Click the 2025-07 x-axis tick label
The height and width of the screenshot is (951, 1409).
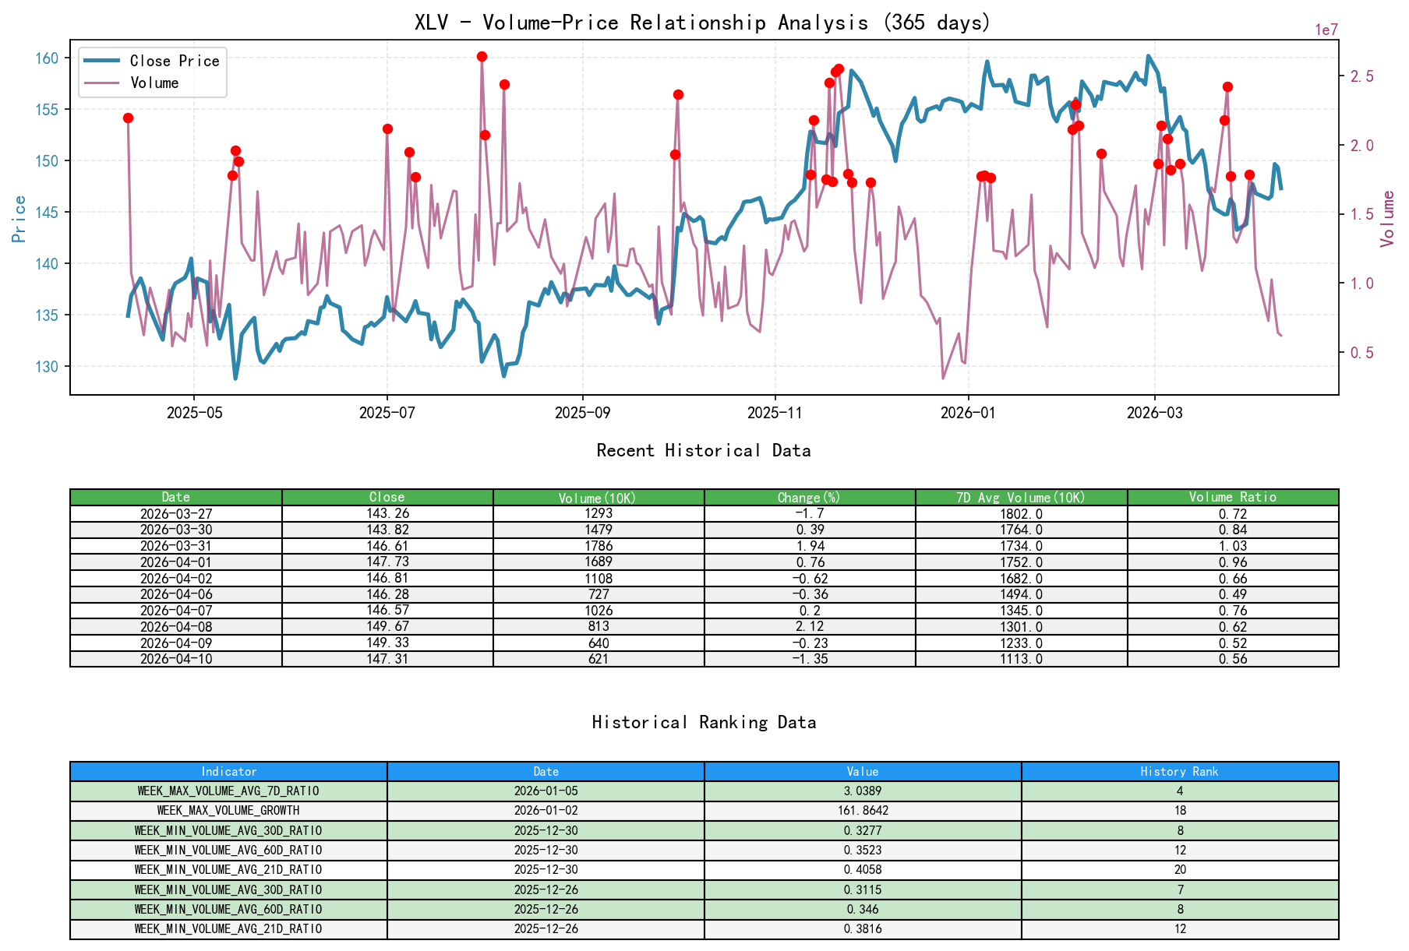pyautogui.click(x=387, y=413)
